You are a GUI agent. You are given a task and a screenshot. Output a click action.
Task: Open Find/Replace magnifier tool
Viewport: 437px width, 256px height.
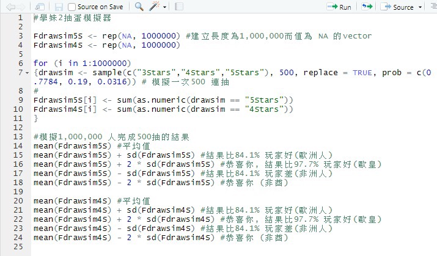tap(139, 6)
